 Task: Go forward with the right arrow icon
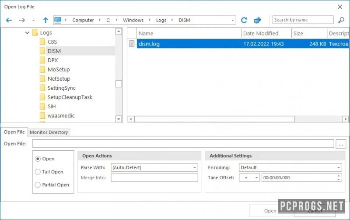point(22,20)
